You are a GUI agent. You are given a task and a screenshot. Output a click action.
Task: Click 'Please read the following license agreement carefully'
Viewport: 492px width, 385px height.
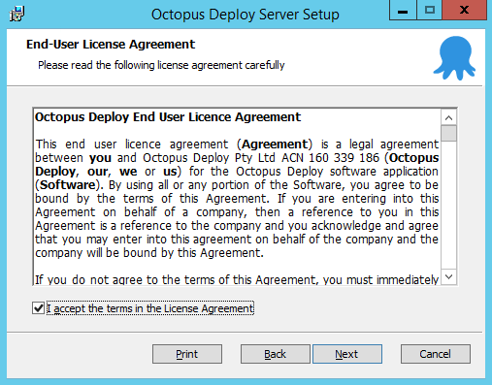161,65
